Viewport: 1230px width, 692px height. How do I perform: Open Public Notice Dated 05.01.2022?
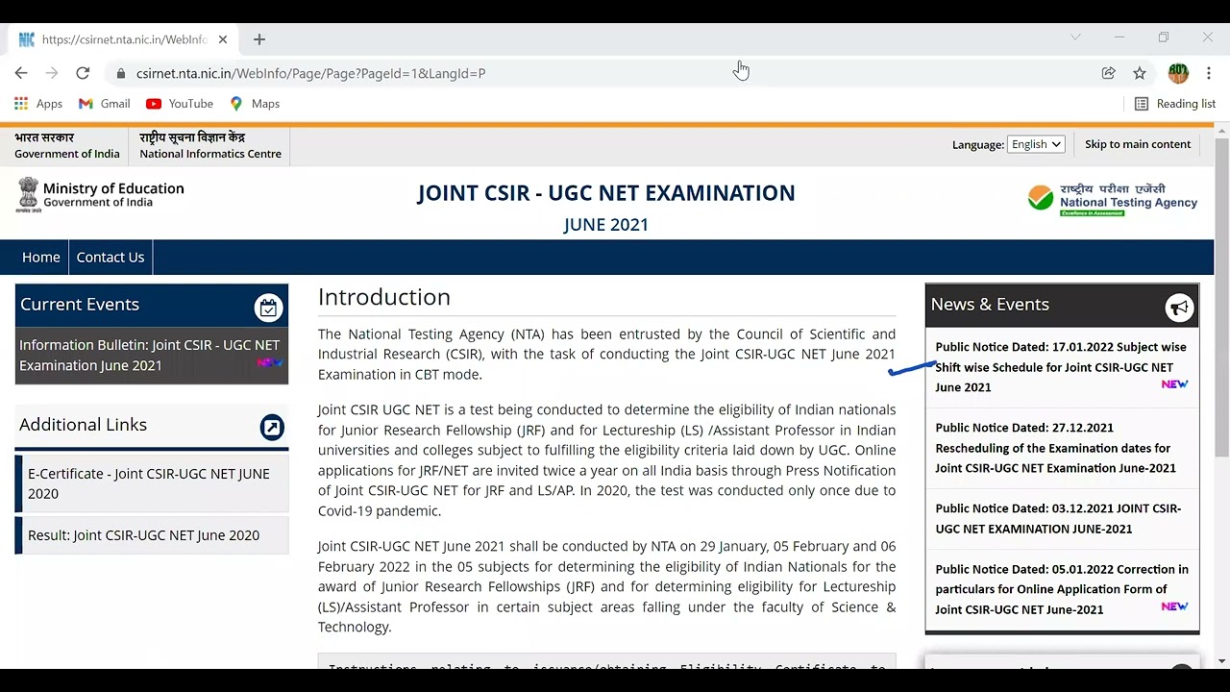point(1062,589)
